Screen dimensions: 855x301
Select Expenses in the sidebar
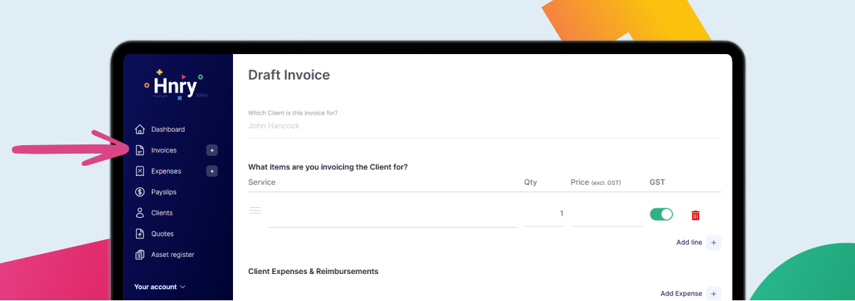pyautogui.click(x=166, y=171)
